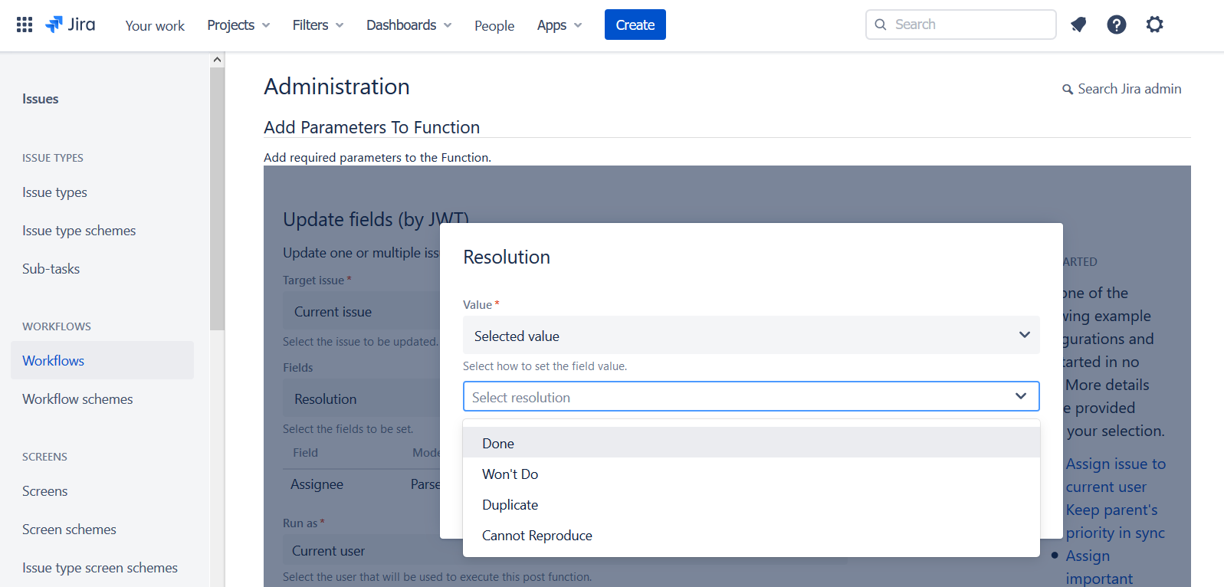Select Workflows in sidebar
This screenshot has height=587, width=1224.
click(x=102, y=360)
